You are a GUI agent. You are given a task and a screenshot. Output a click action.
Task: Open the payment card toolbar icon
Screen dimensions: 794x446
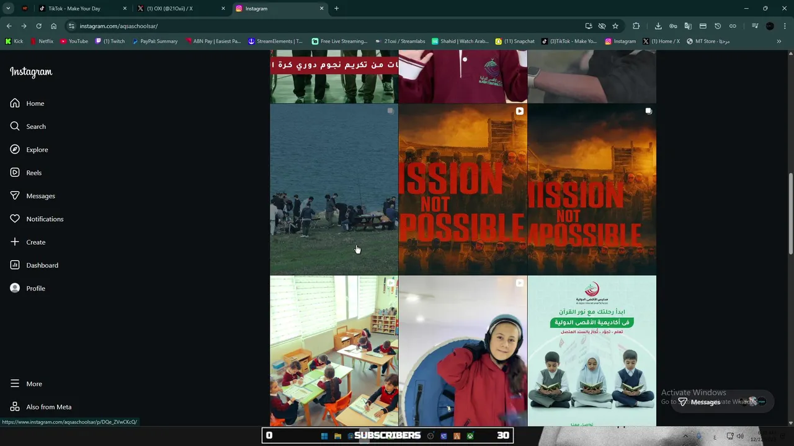[x=703, y=26]
